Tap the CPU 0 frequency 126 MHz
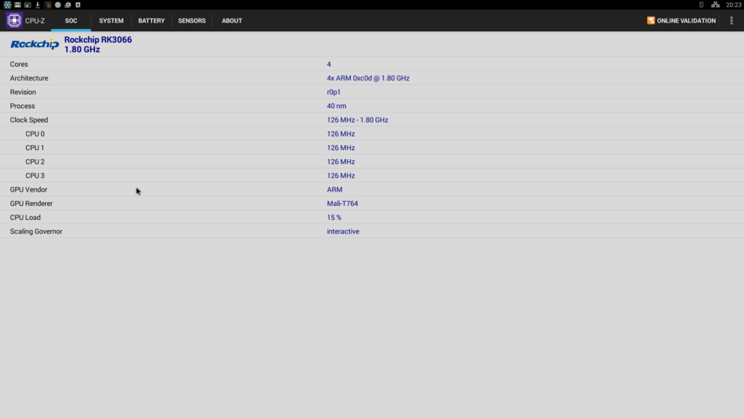The height and width of the screenshot is (418, 744). (341, 134)
